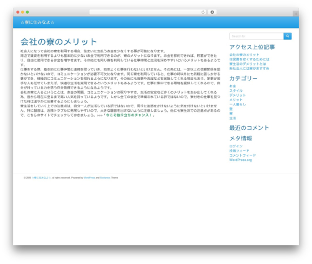Click the 'Search for' input field
The width and height of the screenshot is (312, 264).
coord(256,36)
